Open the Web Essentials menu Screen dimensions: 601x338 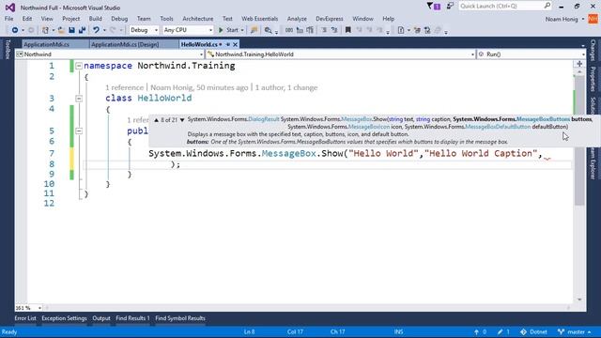pyautogui.click(x=259, y=19)
